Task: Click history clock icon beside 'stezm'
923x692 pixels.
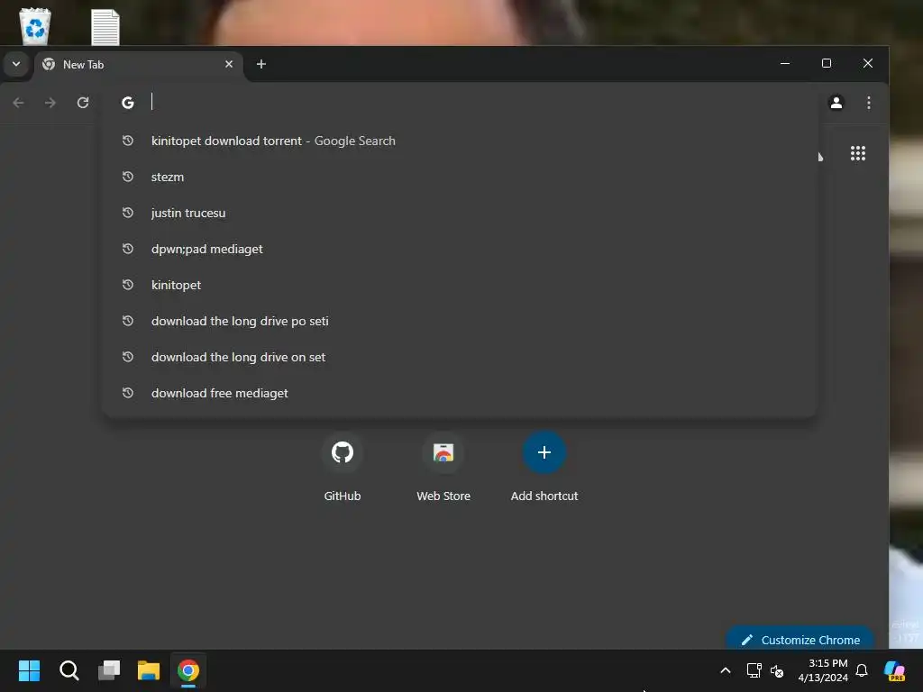Action: coord(128,177)
